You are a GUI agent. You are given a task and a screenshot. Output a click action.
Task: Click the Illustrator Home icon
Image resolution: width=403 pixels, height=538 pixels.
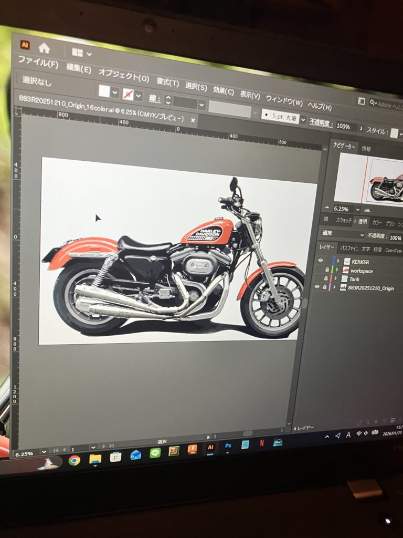tap(44, 48)
